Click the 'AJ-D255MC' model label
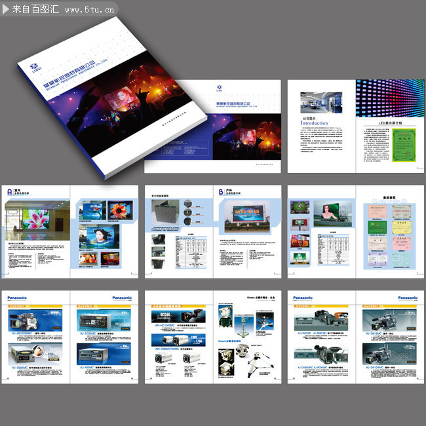 coord(20,367)
